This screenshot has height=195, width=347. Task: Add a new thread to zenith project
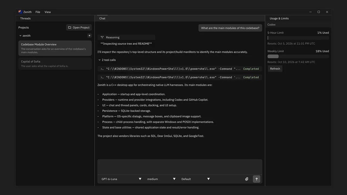89,35
